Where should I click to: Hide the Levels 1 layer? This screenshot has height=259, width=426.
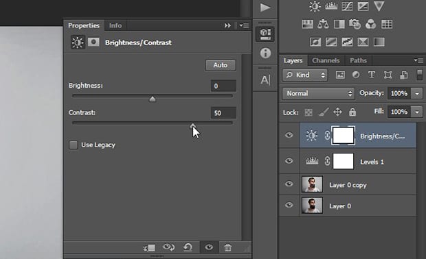[289, 161]
